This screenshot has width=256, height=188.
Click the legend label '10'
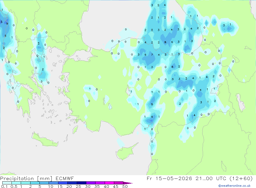point(51,186)
